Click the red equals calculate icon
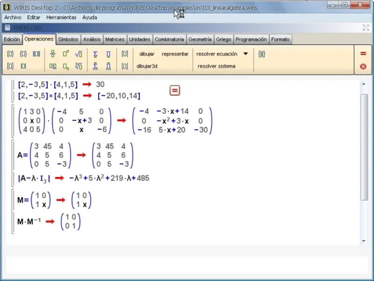This screenshot has width=374, height=281. click(363, 53)
